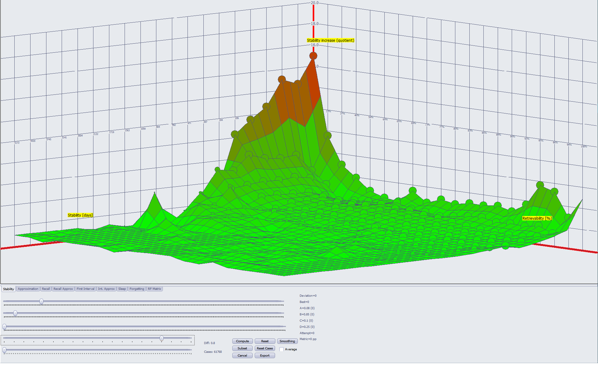598x374 pixels.
Task: Click the Stability increase (quotient) axis label
Action: coord(331,41)
